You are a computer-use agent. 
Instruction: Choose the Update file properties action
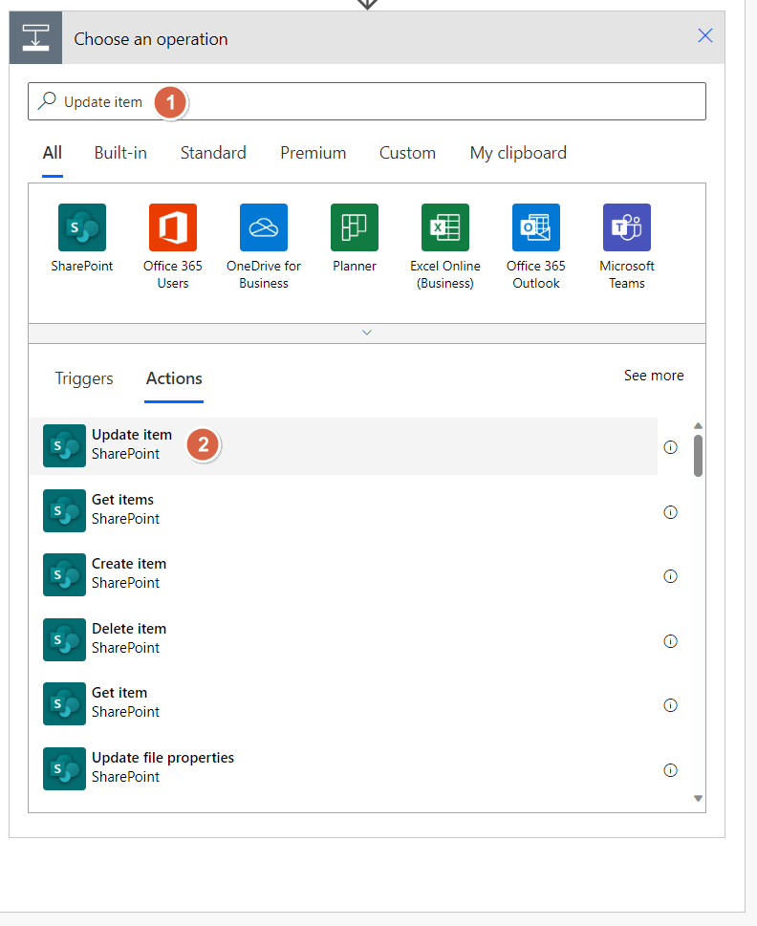click(343, 769)
